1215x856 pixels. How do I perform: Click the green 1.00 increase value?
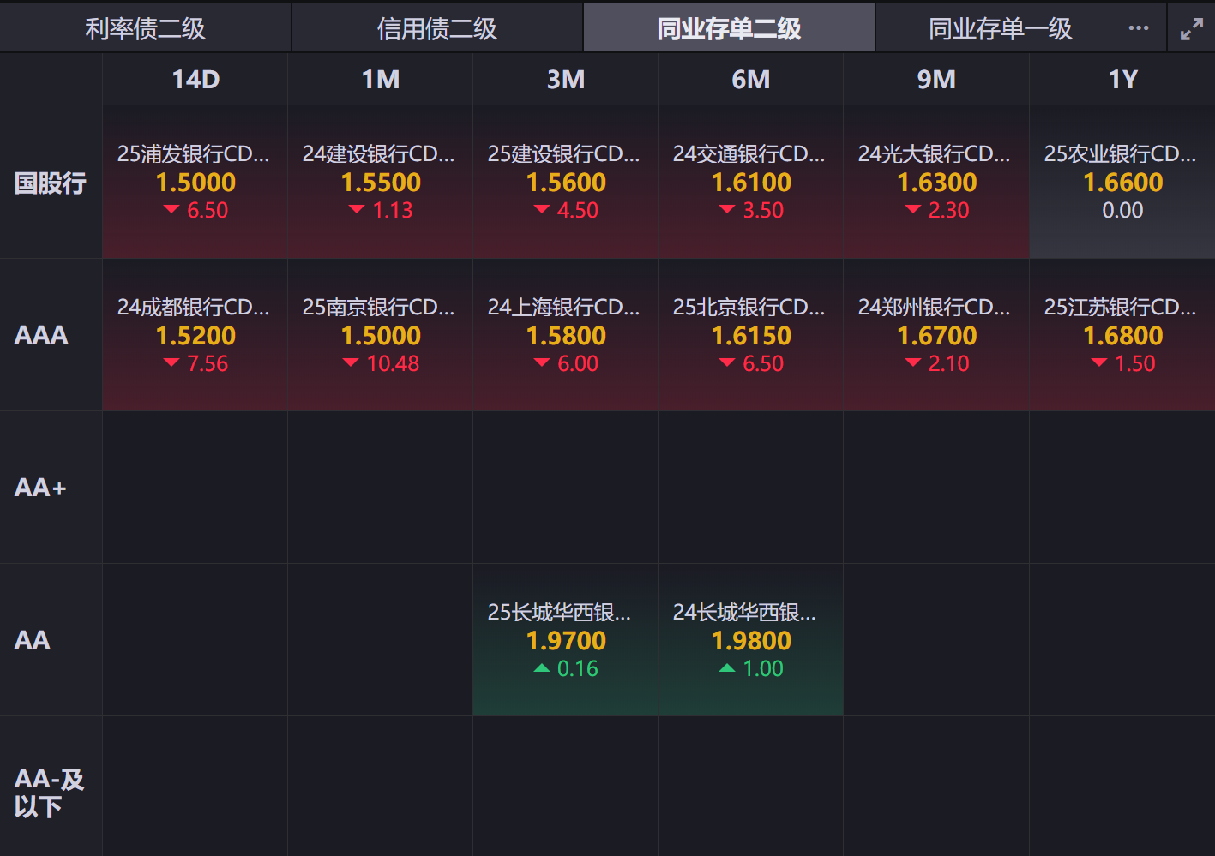[763, 668]
